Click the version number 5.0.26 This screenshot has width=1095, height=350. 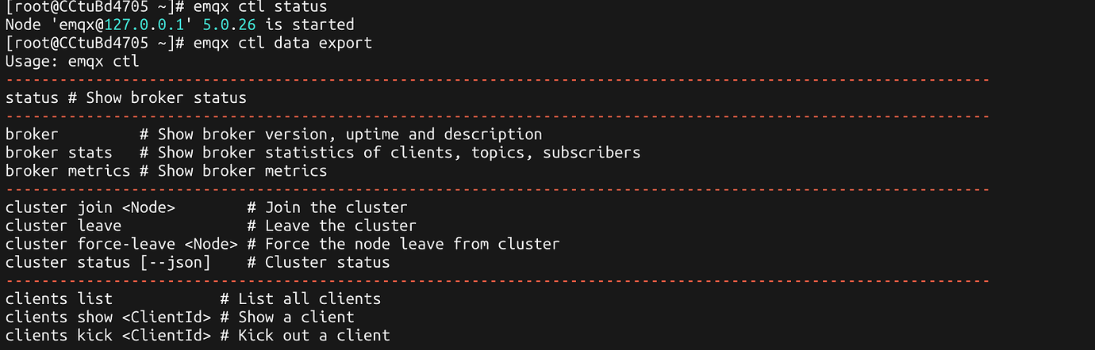[220, 25]
